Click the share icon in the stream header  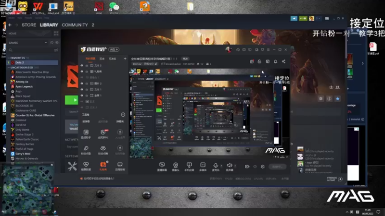283,61
